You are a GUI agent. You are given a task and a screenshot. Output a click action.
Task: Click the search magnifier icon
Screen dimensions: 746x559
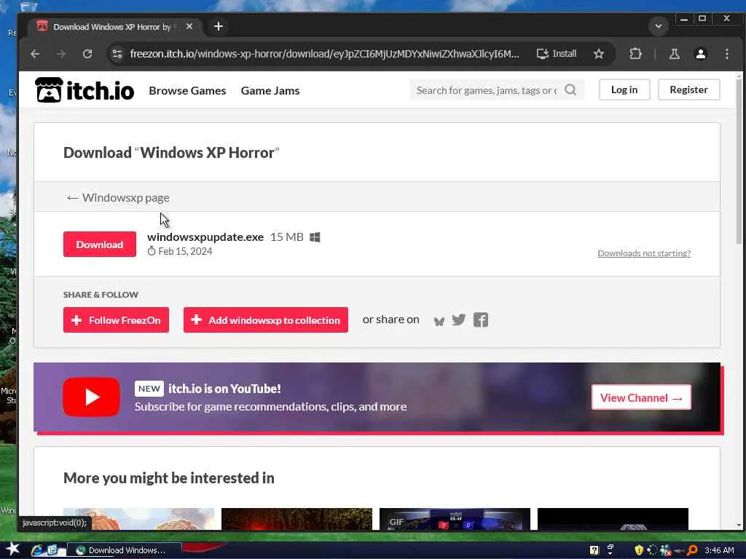(570, 90)
